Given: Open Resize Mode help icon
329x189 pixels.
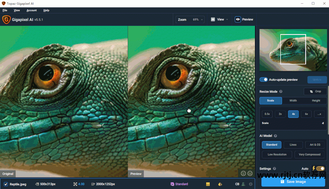Looking at the screenshot, I should (281, 91).
